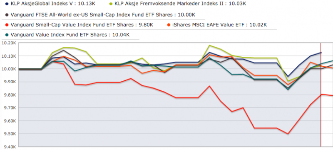Toggle Vanguard FTSE All-World ex-US Small-Cap label
Image resolution: width=333 pixels, height=150 pixels.
(103, 15)
